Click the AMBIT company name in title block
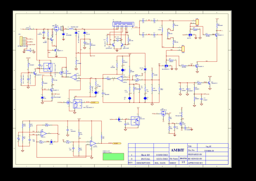 click(177, 150)
